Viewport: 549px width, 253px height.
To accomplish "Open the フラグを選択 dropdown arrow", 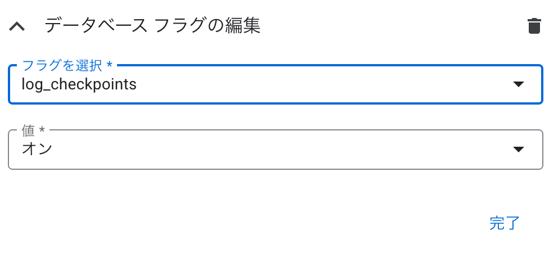I will (x=518, y=84).
